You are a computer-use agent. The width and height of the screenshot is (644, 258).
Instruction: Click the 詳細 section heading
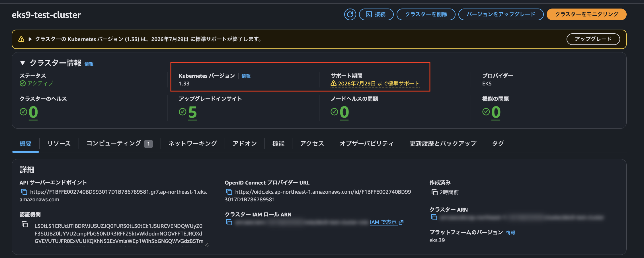tap(27, 170)
